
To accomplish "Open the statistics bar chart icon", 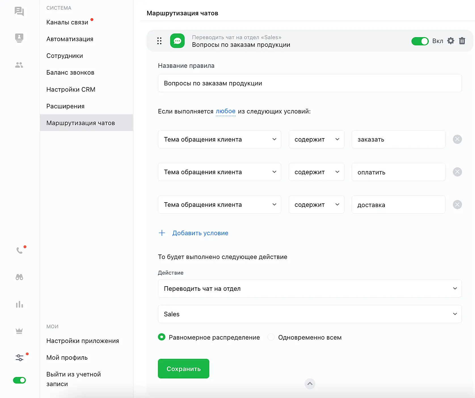I will 19,305.
